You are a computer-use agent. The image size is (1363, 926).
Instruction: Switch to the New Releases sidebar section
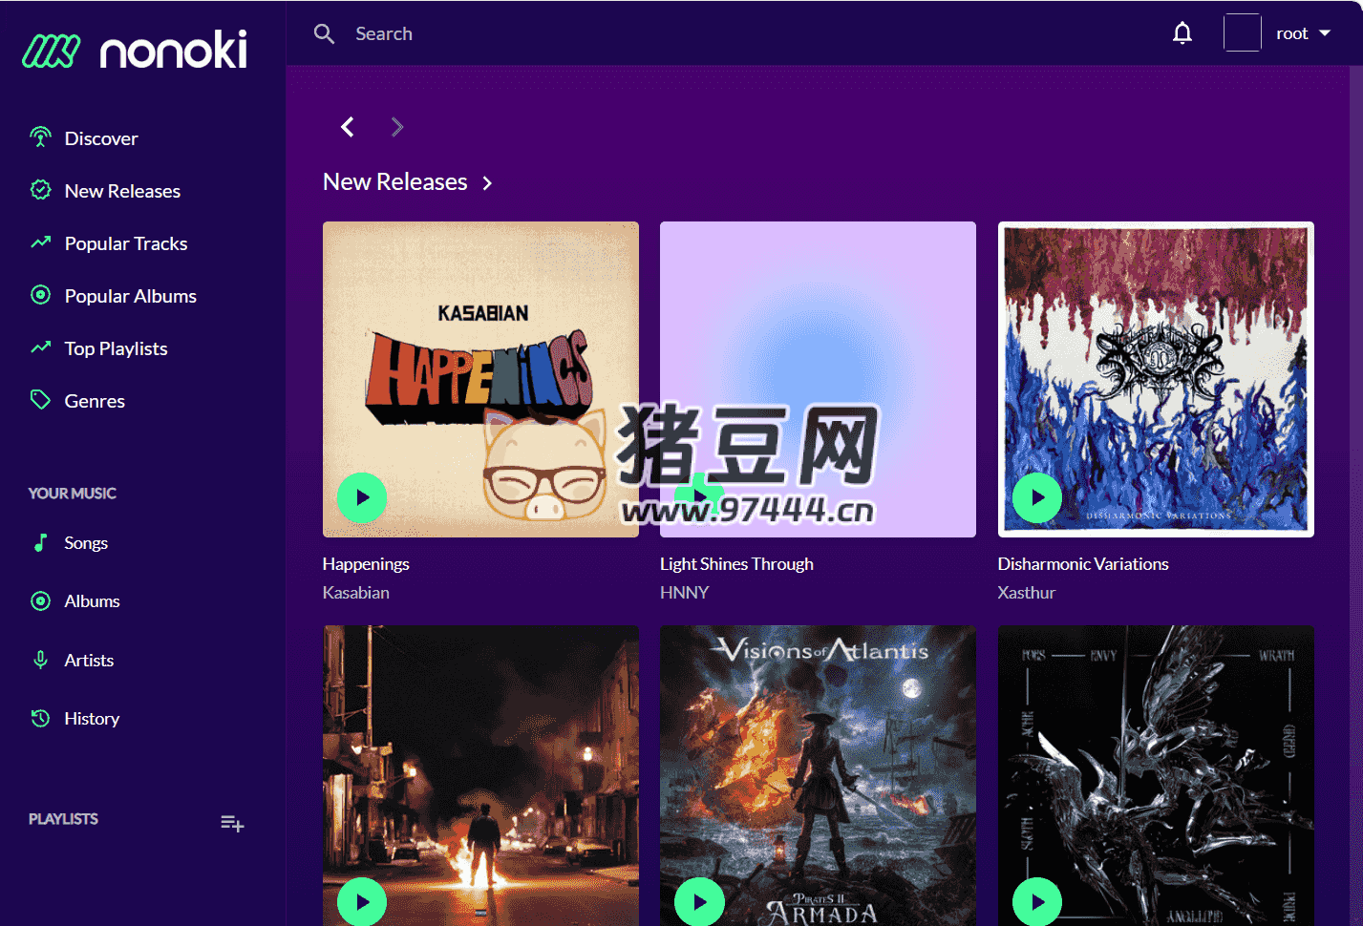pyautogui.click(x=122, y=190)
